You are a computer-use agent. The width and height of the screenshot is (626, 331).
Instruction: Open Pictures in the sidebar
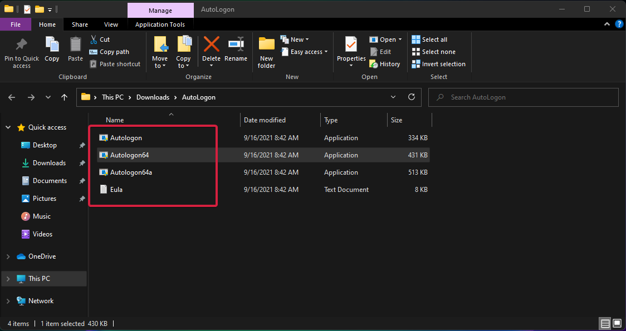[44, 199]
